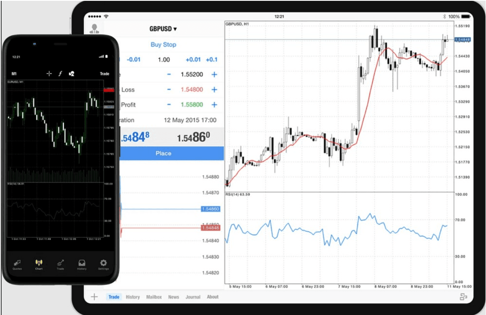Increase volume by +0.1
This screenshot has height=315, width=486.
(x=212, y=60)
